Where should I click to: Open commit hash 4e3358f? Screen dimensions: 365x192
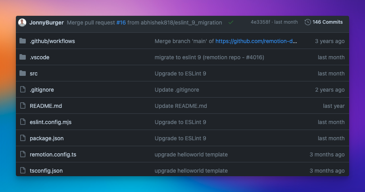[260, 22]
